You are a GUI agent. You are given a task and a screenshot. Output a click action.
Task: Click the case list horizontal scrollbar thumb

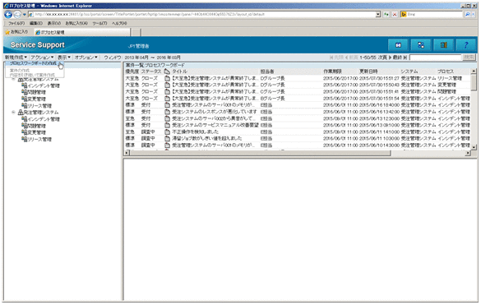pyautogui.click(x=260, y=153)
